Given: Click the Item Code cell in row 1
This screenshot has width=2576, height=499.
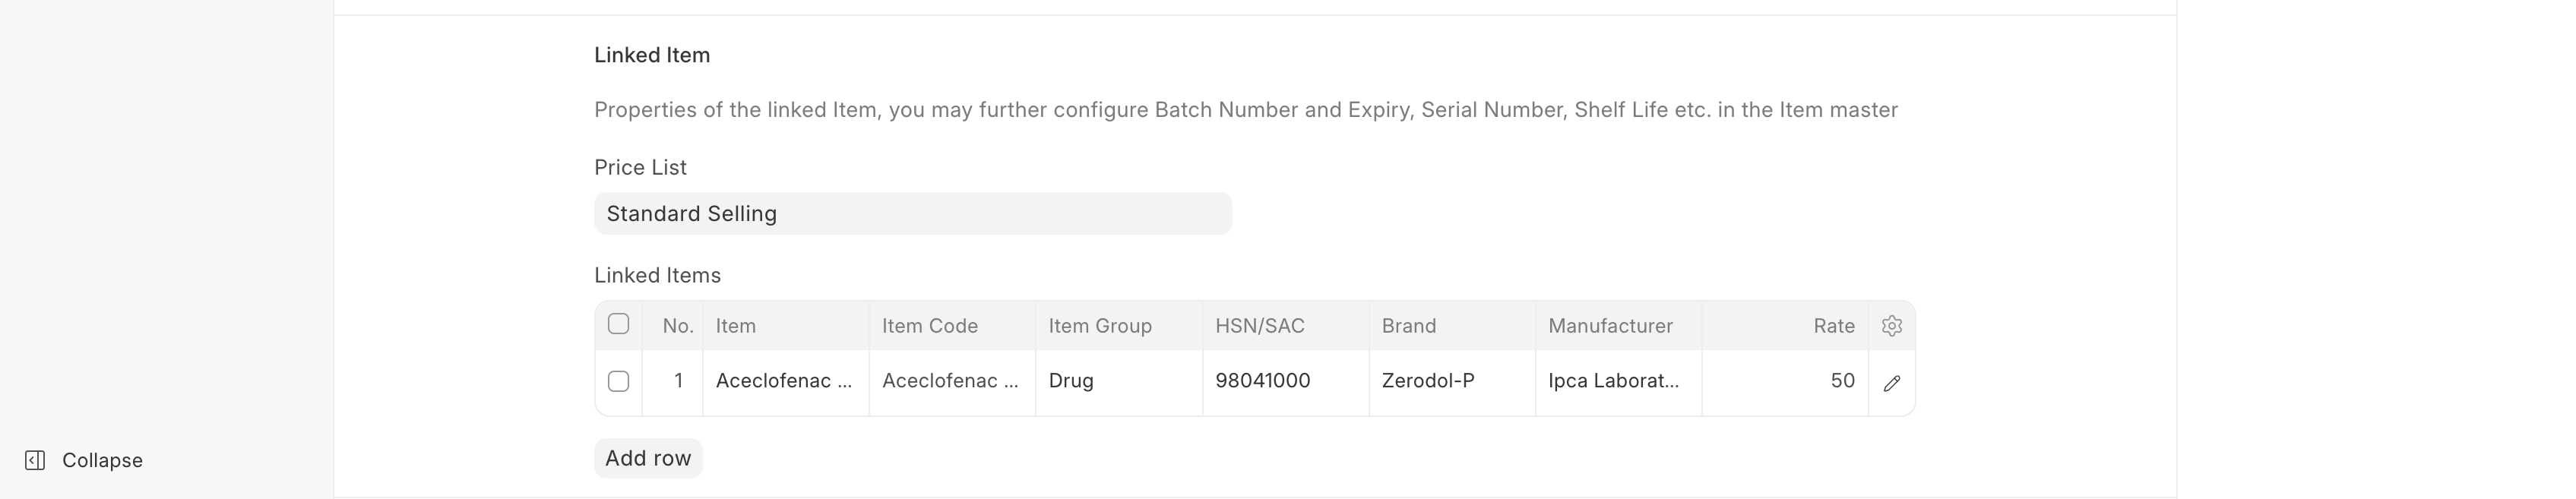Looking at the screenshot, I should pyautogui.click(x=951, y=381).
